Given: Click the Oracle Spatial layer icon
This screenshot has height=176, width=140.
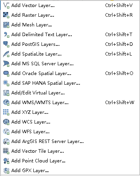Looking at the screenshot, I should point(6,73).
